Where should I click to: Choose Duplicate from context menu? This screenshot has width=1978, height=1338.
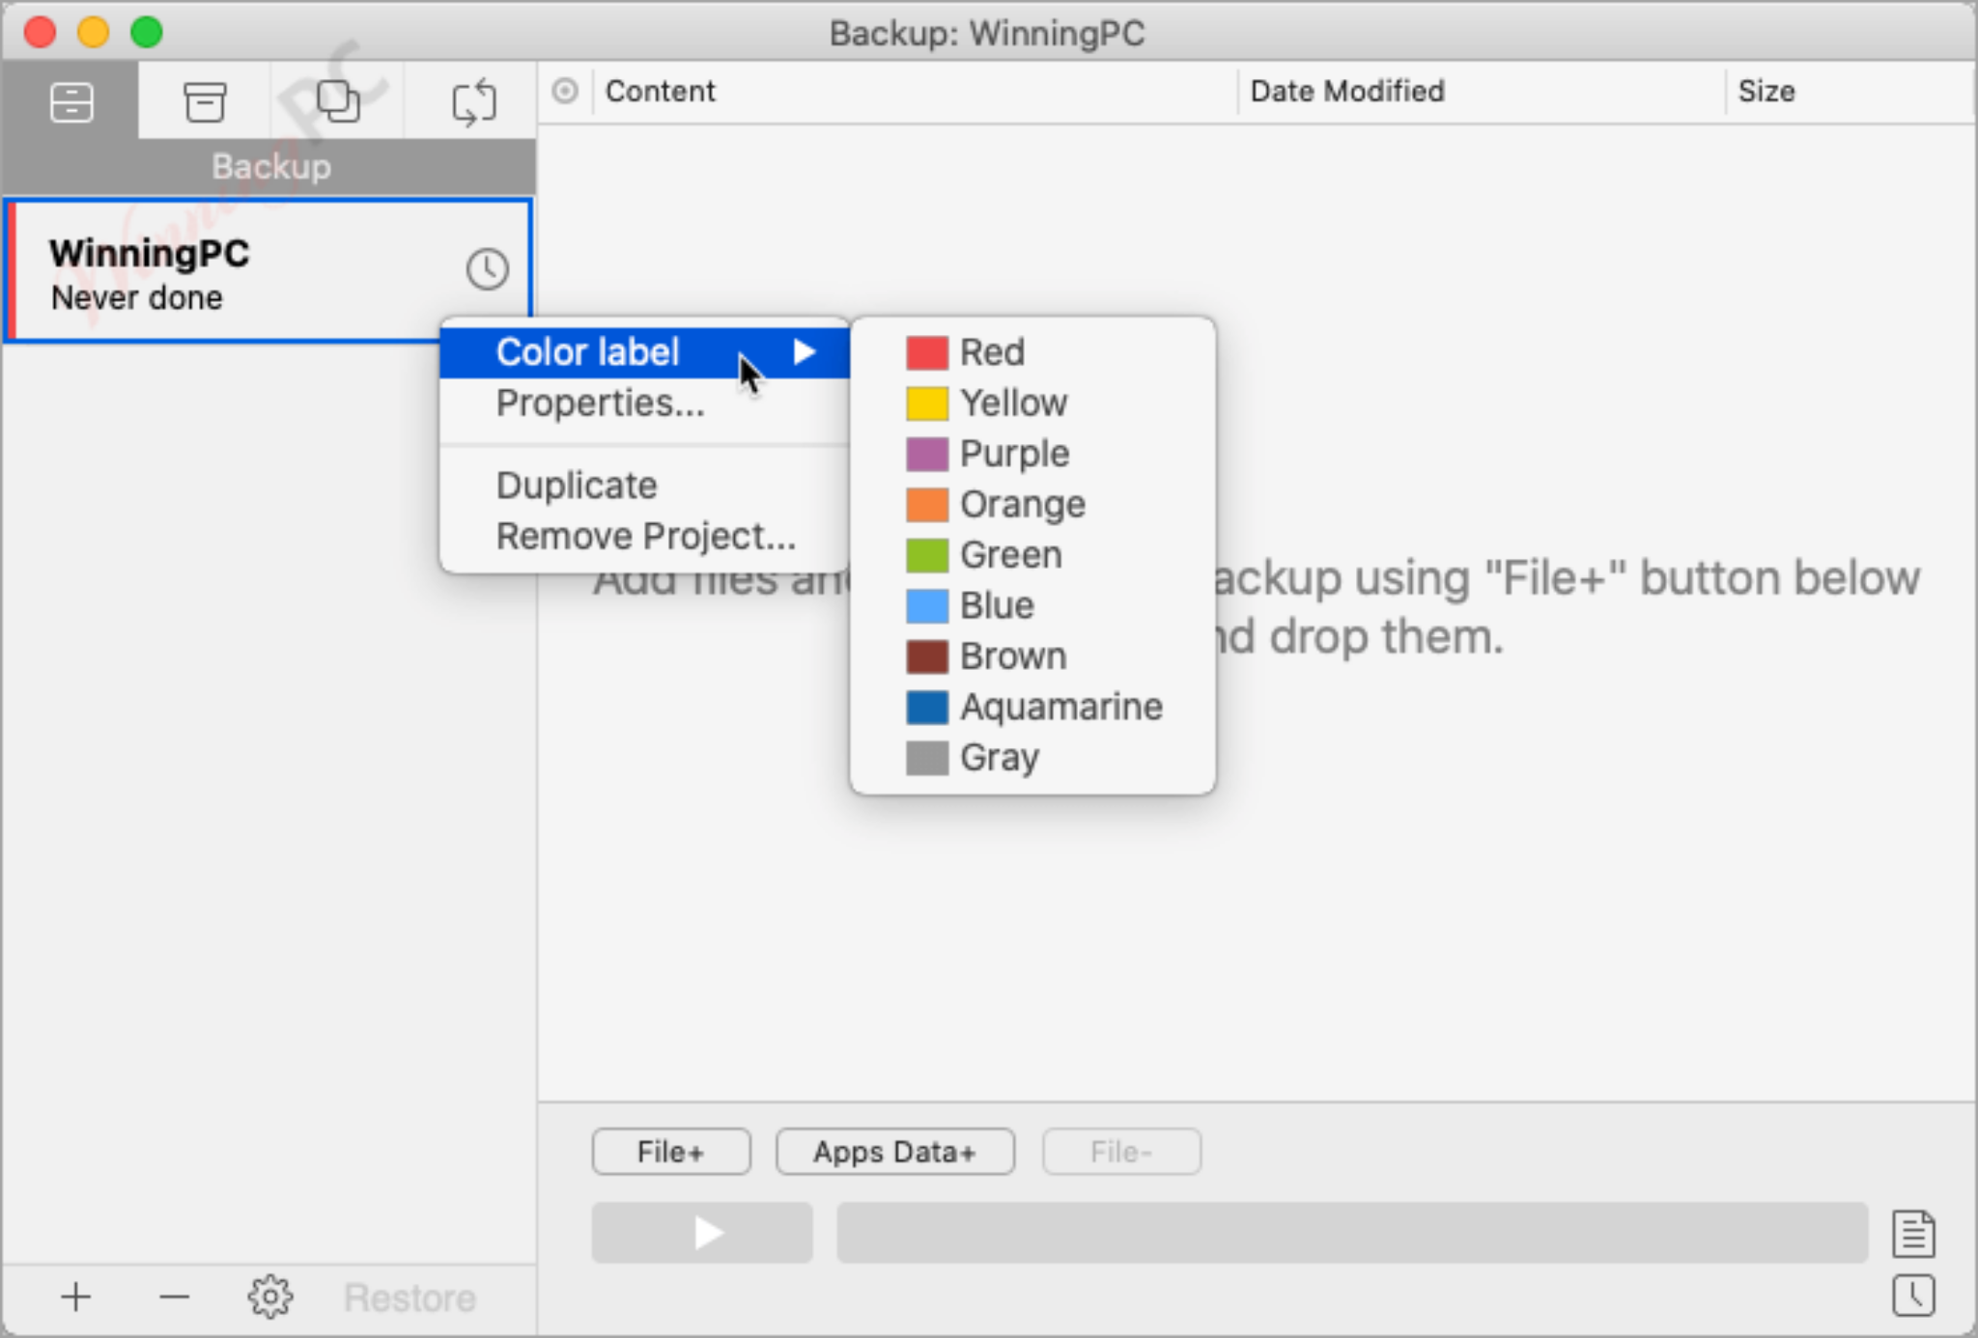(x=577, y=485)
